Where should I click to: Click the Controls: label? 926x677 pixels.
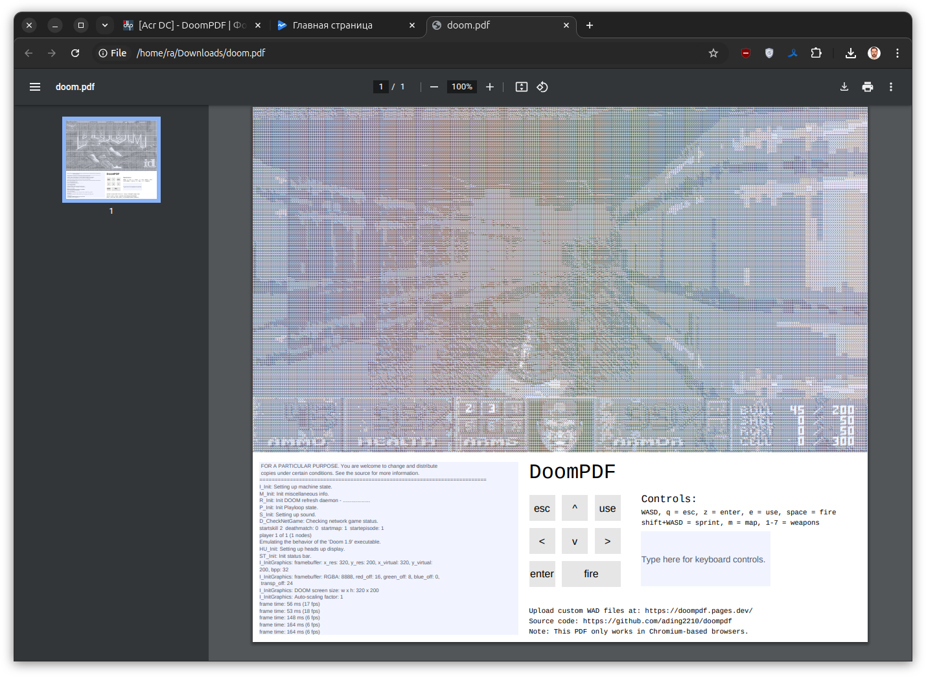(669, 499)
